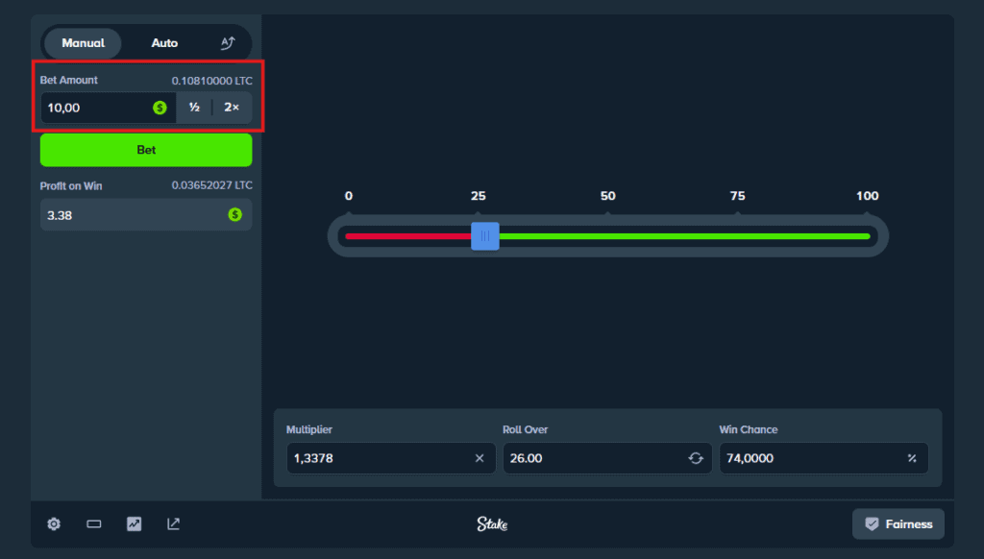Open the Fairness button

[x=898, y=524]
